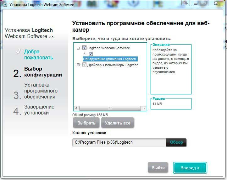
Task: Minimize the installer window
Action: pyautogui.click(x=196, y=3)
